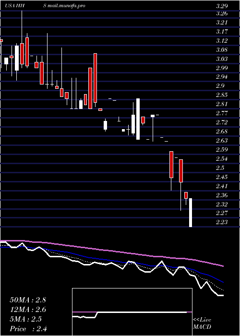
Task: Click the 2.77 price axis label
Action: tap(222, 113)
